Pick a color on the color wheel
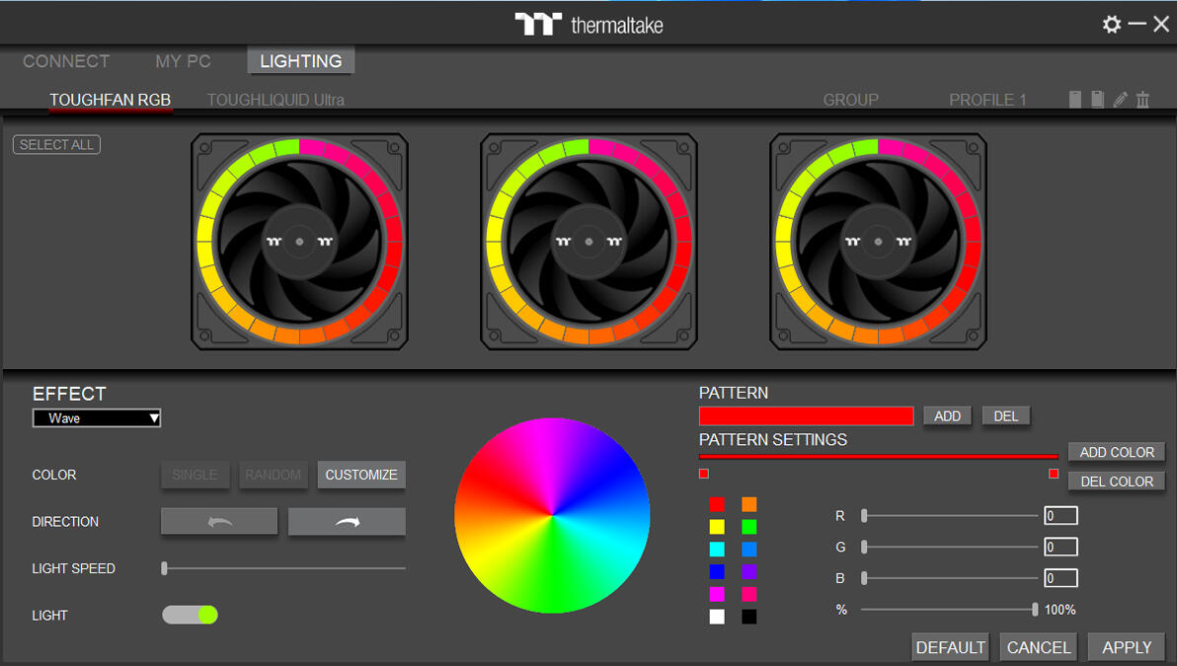Viewport: 1177px width, 666px height. pos(553,515)
